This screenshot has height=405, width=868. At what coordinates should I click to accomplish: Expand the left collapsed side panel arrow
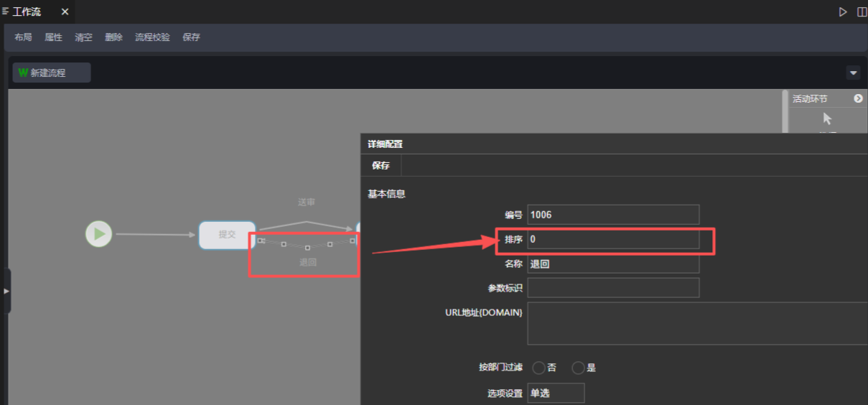(6, 291)
